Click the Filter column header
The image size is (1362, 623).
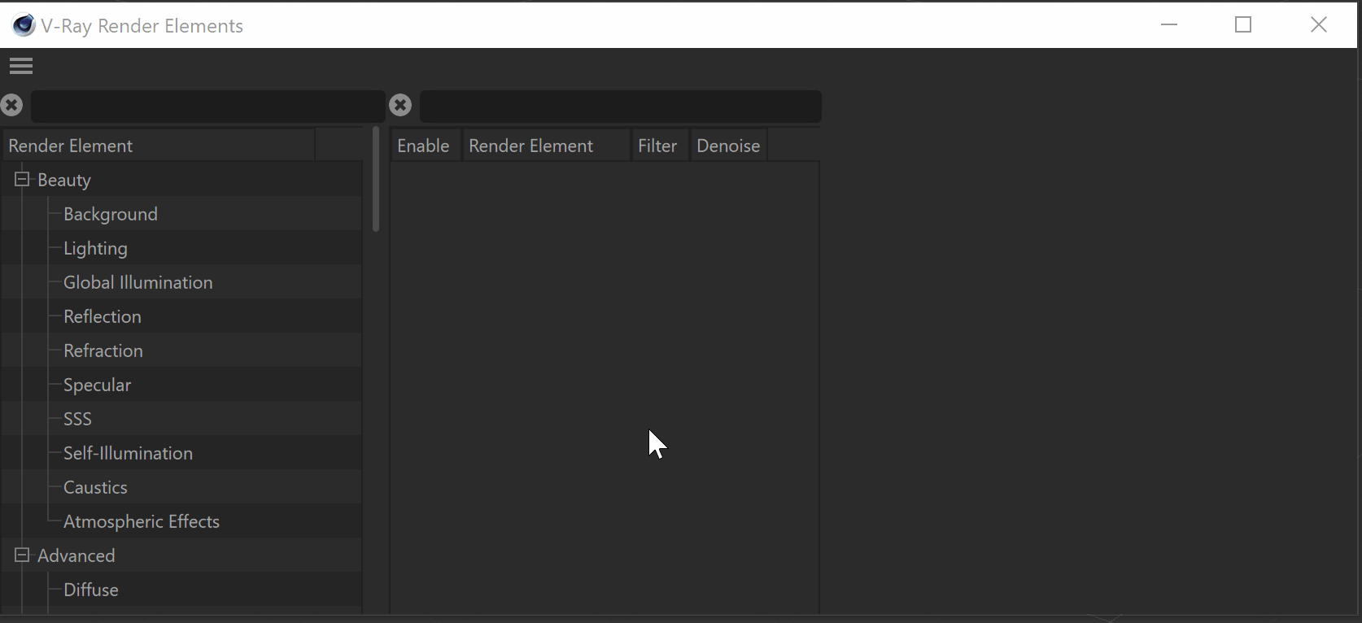660,146
